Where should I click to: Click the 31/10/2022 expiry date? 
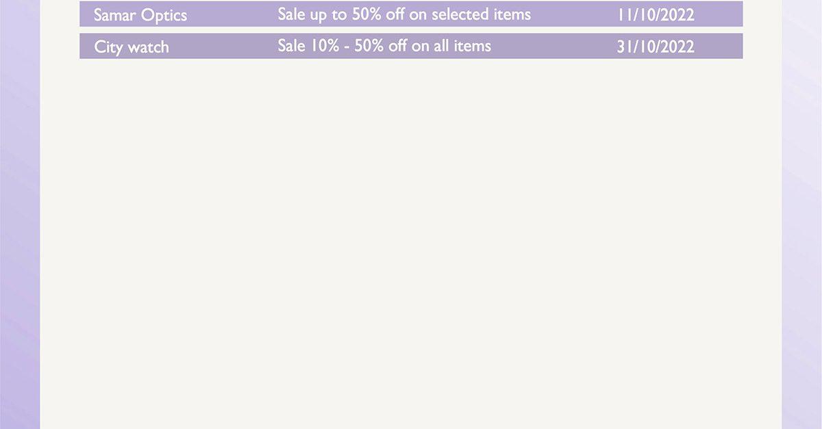click(x=656, y=47)
